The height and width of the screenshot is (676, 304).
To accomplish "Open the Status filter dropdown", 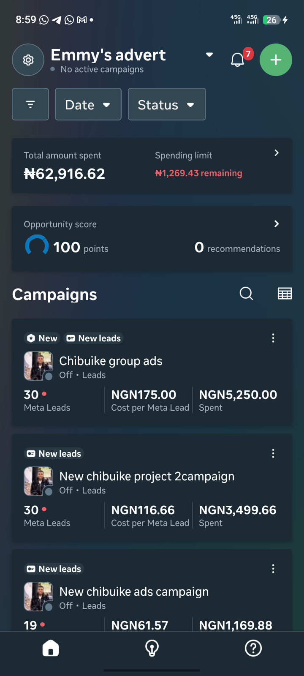I will pyautogui.click(x=167, y=104).
